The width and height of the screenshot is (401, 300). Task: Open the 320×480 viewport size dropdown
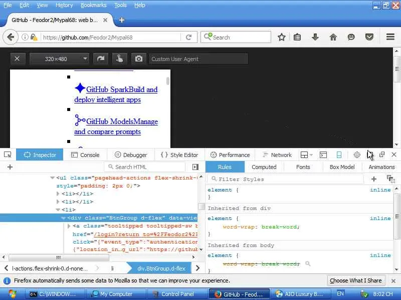coord(59,59)
